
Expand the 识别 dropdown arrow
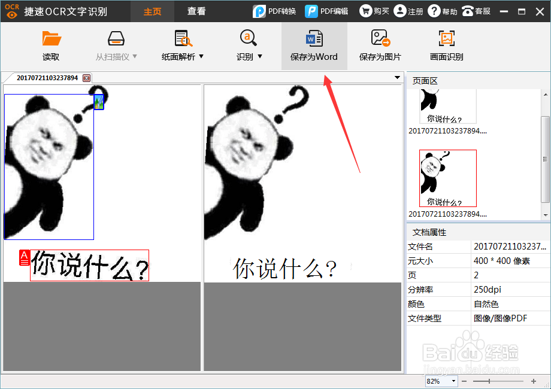click(260, 56)
